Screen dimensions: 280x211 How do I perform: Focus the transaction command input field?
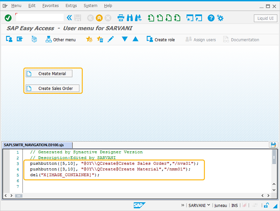click(x=40, y=18)
